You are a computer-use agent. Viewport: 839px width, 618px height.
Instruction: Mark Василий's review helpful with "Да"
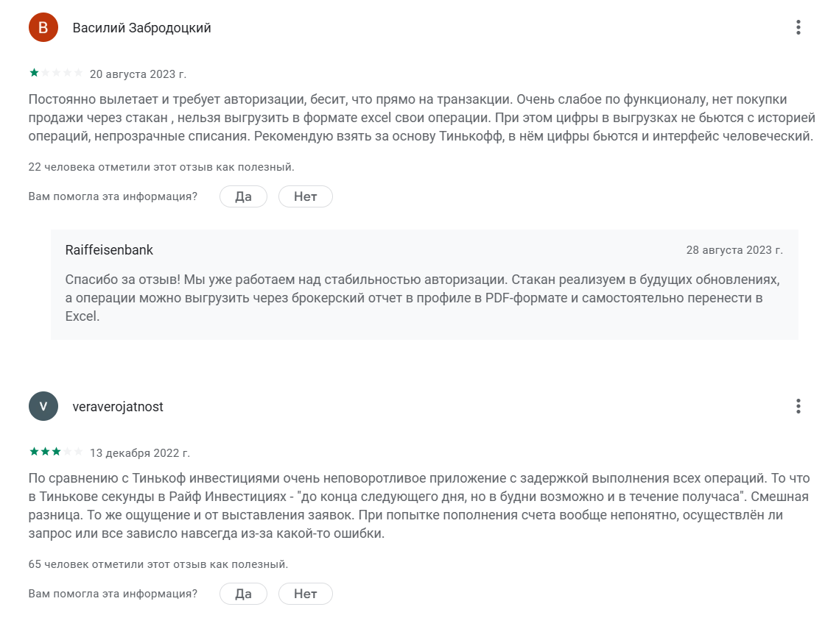click(244, 196)
